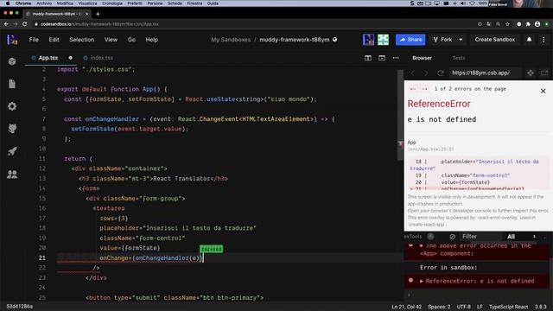Open the Help menu
The width and height of the screenshot is (553, 311).
(152, 40)
